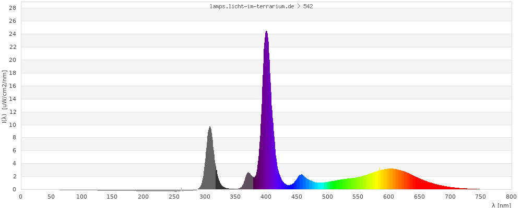This screenshot has width=522, height=208.
Task: Click the 0 tick label on x-axis
Action: point(20,196)
